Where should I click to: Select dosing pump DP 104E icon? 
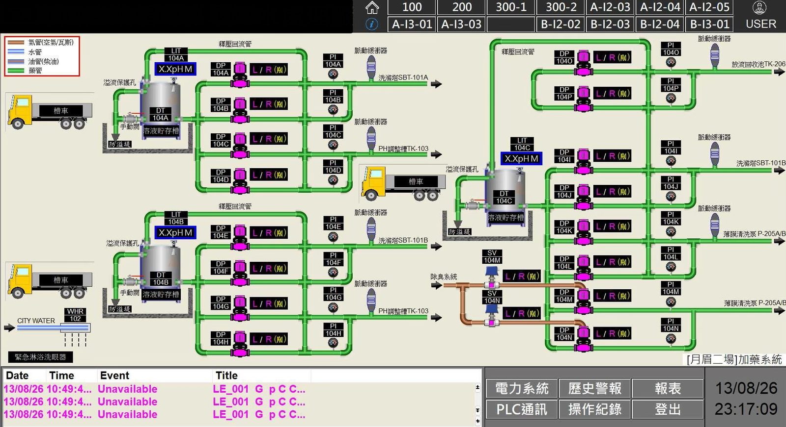point(240,237)
